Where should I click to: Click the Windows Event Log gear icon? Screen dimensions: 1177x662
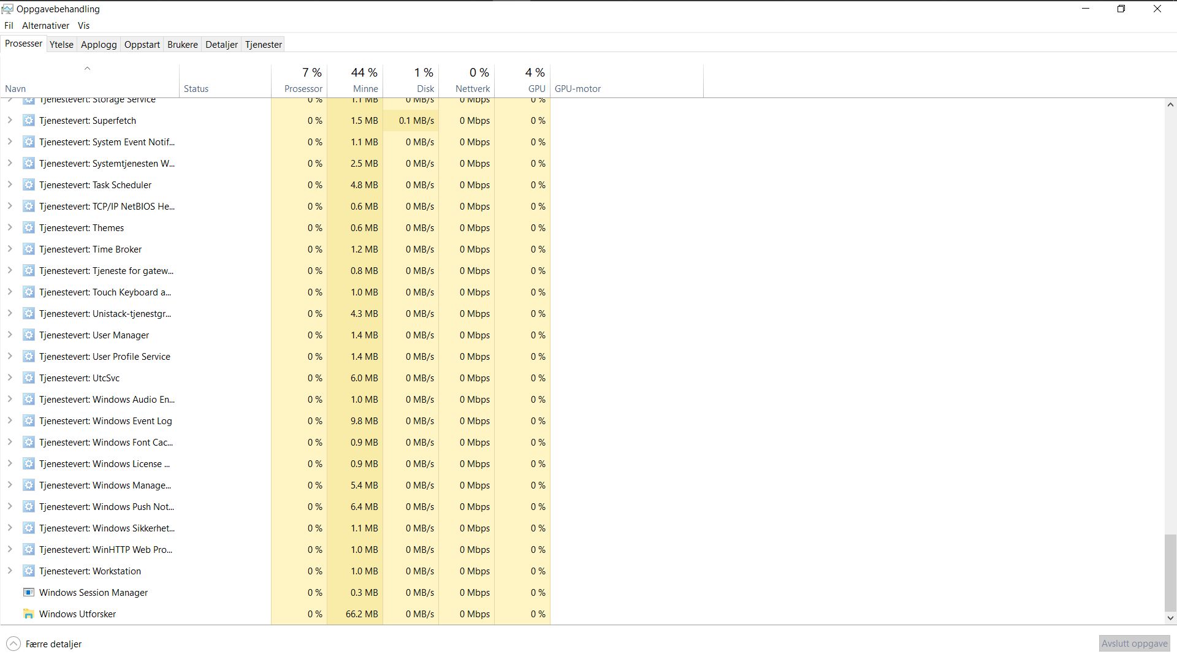[28, 421]
